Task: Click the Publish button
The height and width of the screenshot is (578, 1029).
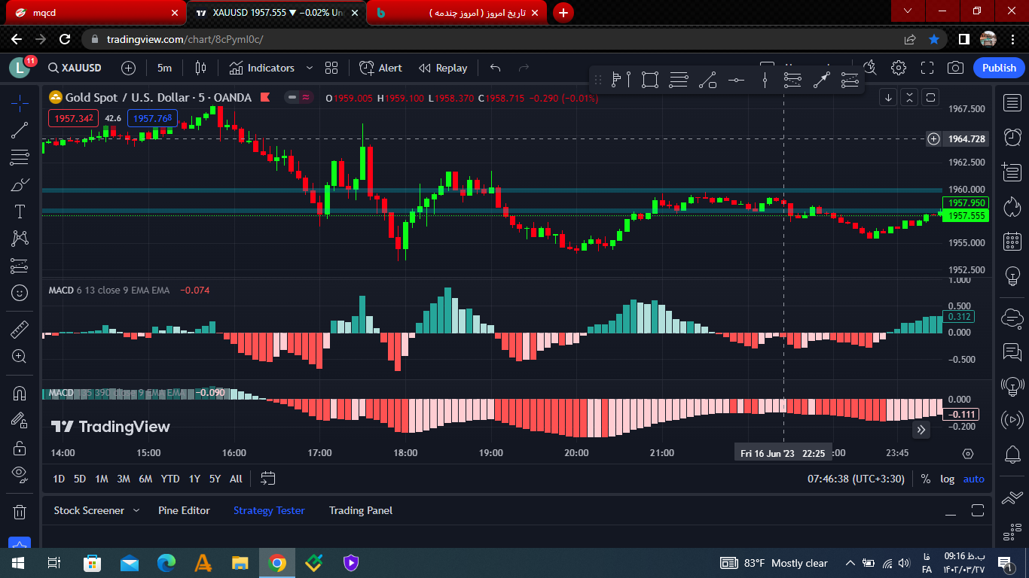Action: [x=999, y=68]
